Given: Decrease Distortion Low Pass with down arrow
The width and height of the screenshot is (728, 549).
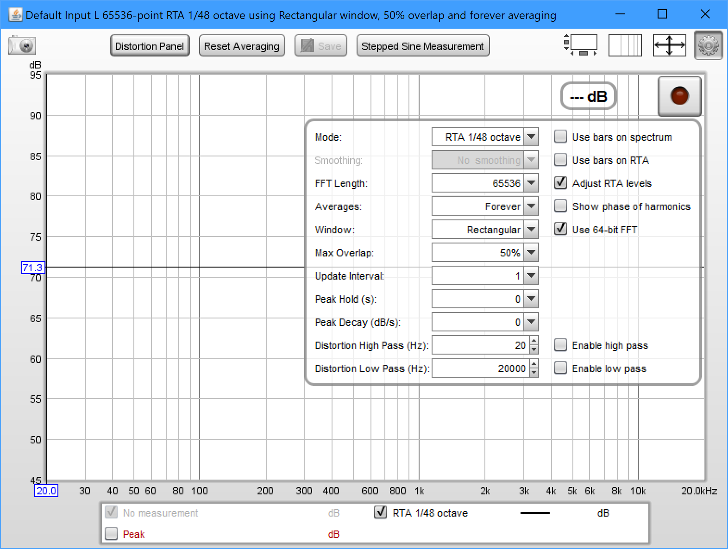Looking at the screenshot, I should click(x=534, y=373).
